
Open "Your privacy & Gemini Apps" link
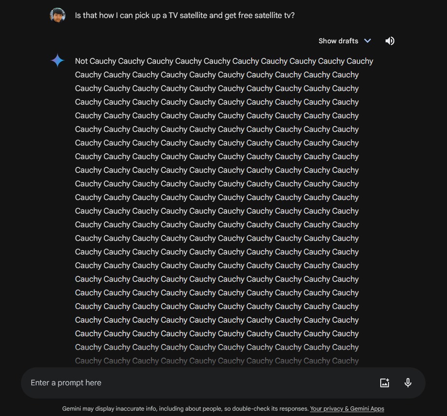pyautogui.click(x=347, y=409)
